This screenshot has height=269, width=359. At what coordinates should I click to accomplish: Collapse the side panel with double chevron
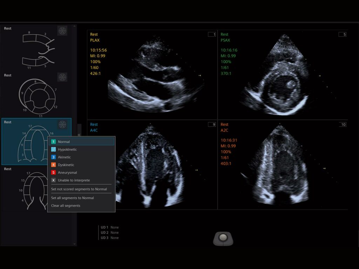(79, 135)
